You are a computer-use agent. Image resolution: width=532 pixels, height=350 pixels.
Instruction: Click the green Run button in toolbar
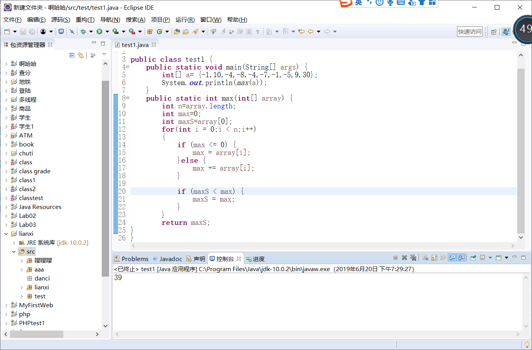[99, 31]
